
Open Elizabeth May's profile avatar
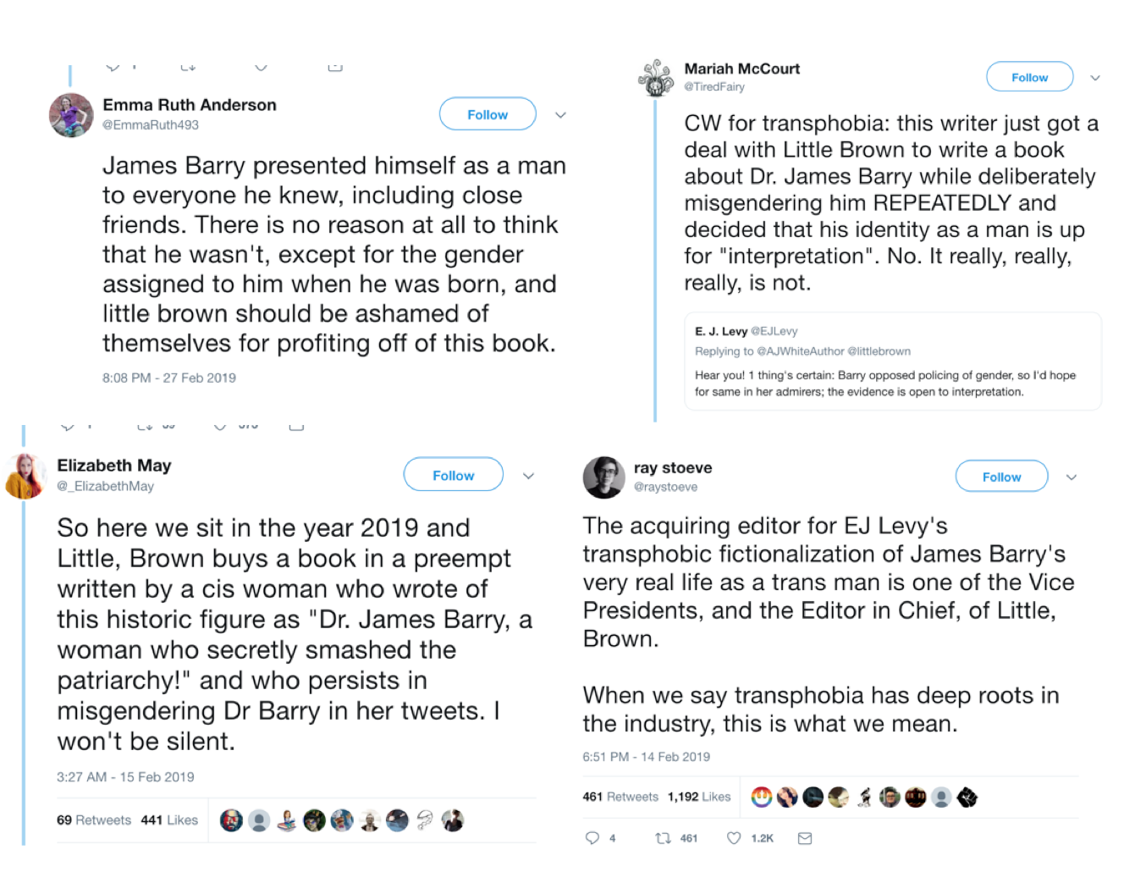[x=25, y=476]
